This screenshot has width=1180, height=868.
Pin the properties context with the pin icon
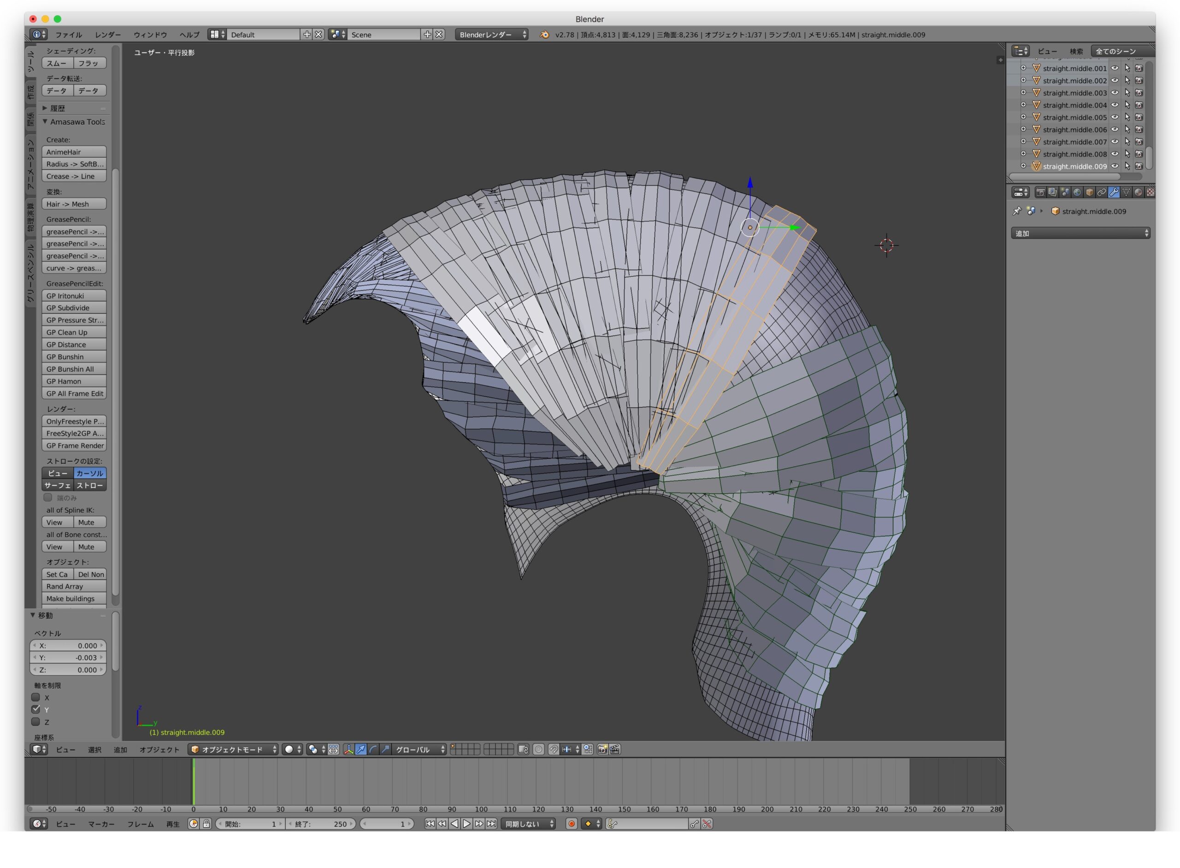pyautogui.click(x=1017, y=211)
